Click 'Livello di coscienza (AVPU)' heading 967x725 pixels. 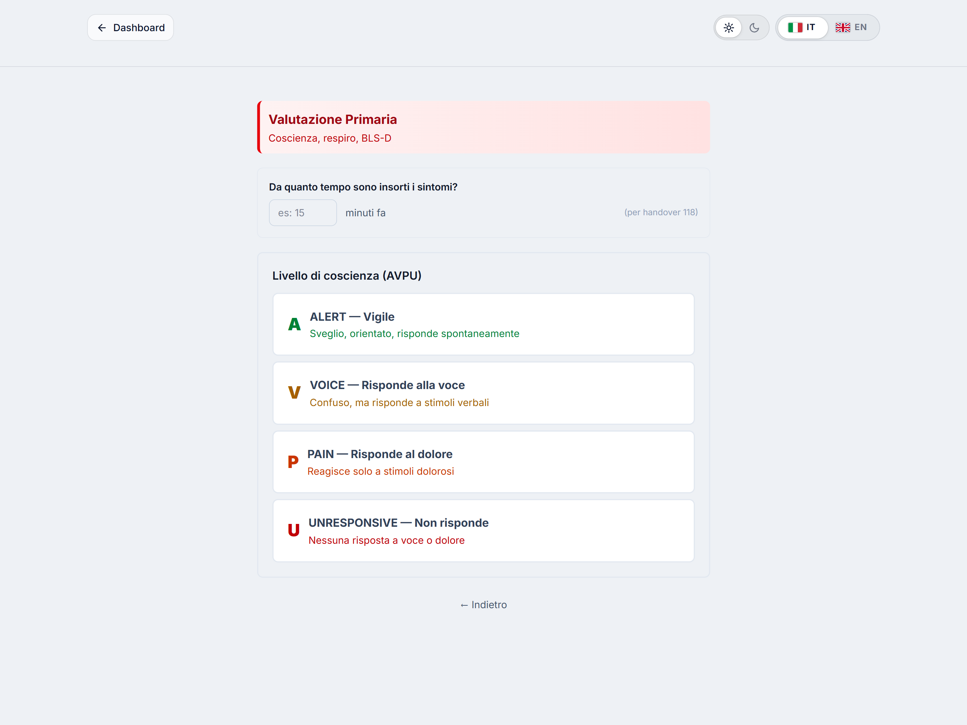coord(347,276)
